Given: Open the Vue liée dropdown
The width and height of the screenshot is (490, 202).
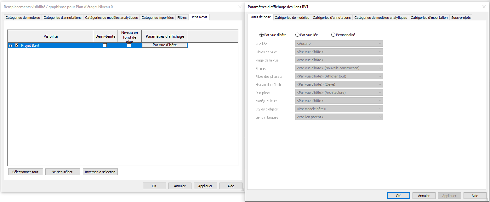Looking at the screenshot, I should tap(339, 44).
